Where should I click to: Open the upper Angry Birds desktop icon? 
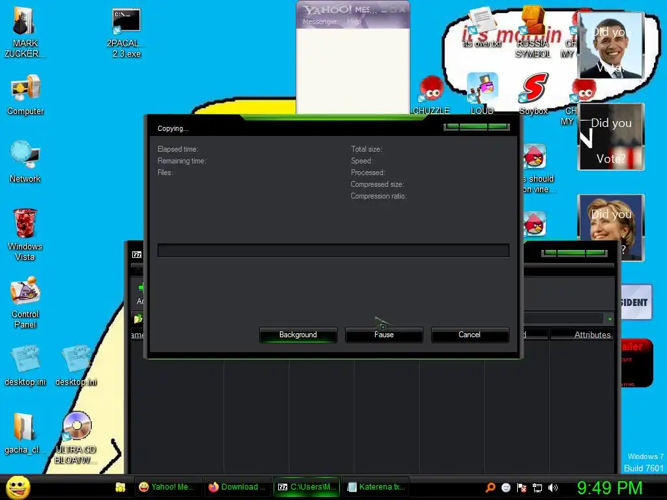click(535, 156)
